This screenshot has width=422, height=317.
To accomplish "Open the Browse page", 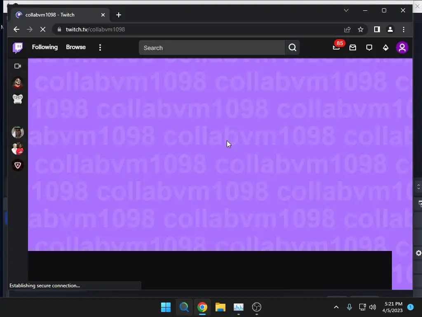I will 76,47.
